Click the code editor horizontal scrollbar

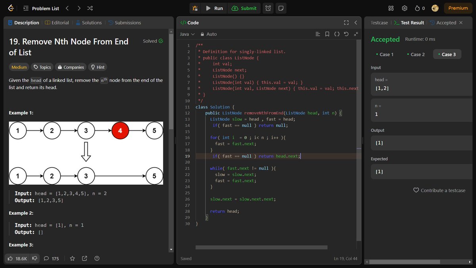(x=261, y=247)
